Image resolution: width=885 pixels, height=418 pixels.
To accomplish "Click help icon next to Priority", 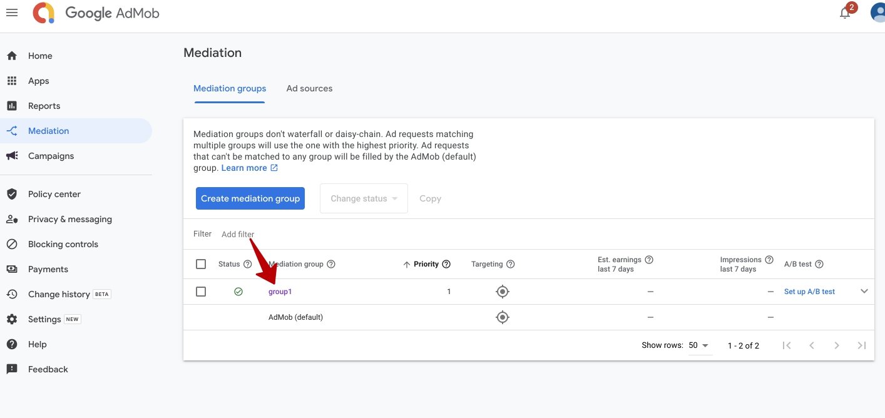I will pos(446,264).
